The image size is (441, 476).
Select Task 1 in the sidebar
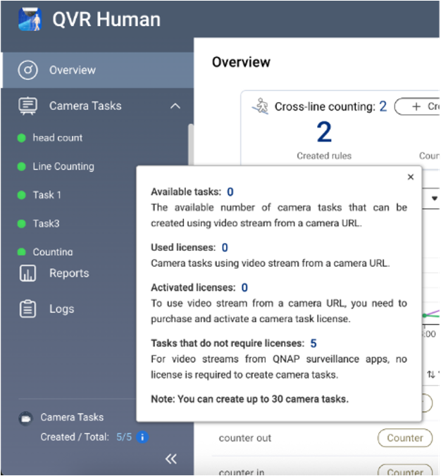tap(46, 195)
